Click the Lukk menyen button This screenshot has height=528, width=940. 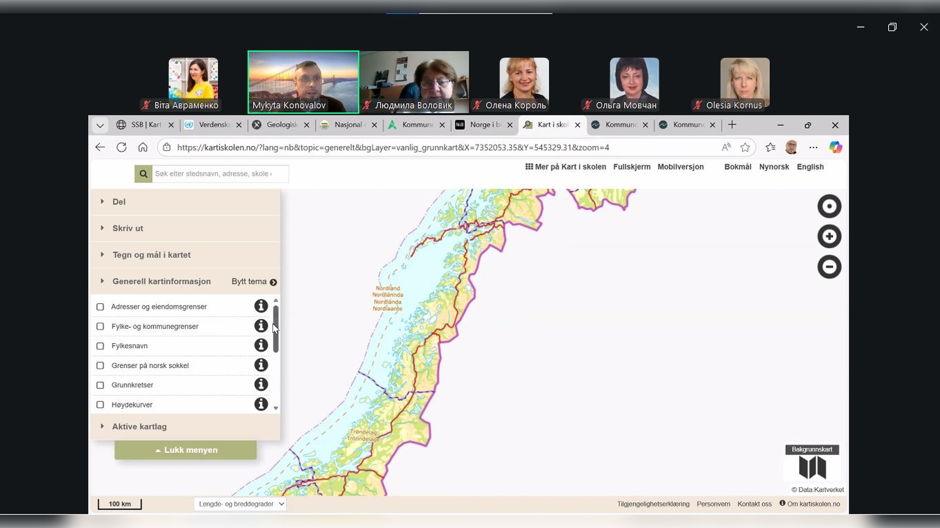[186, 450]
